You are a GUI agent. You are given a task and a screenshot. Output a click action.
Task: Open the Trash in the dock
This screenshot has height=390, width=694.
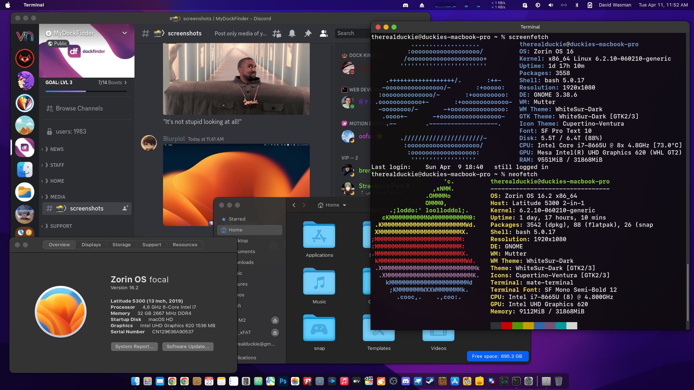click(x=558, y=381)
